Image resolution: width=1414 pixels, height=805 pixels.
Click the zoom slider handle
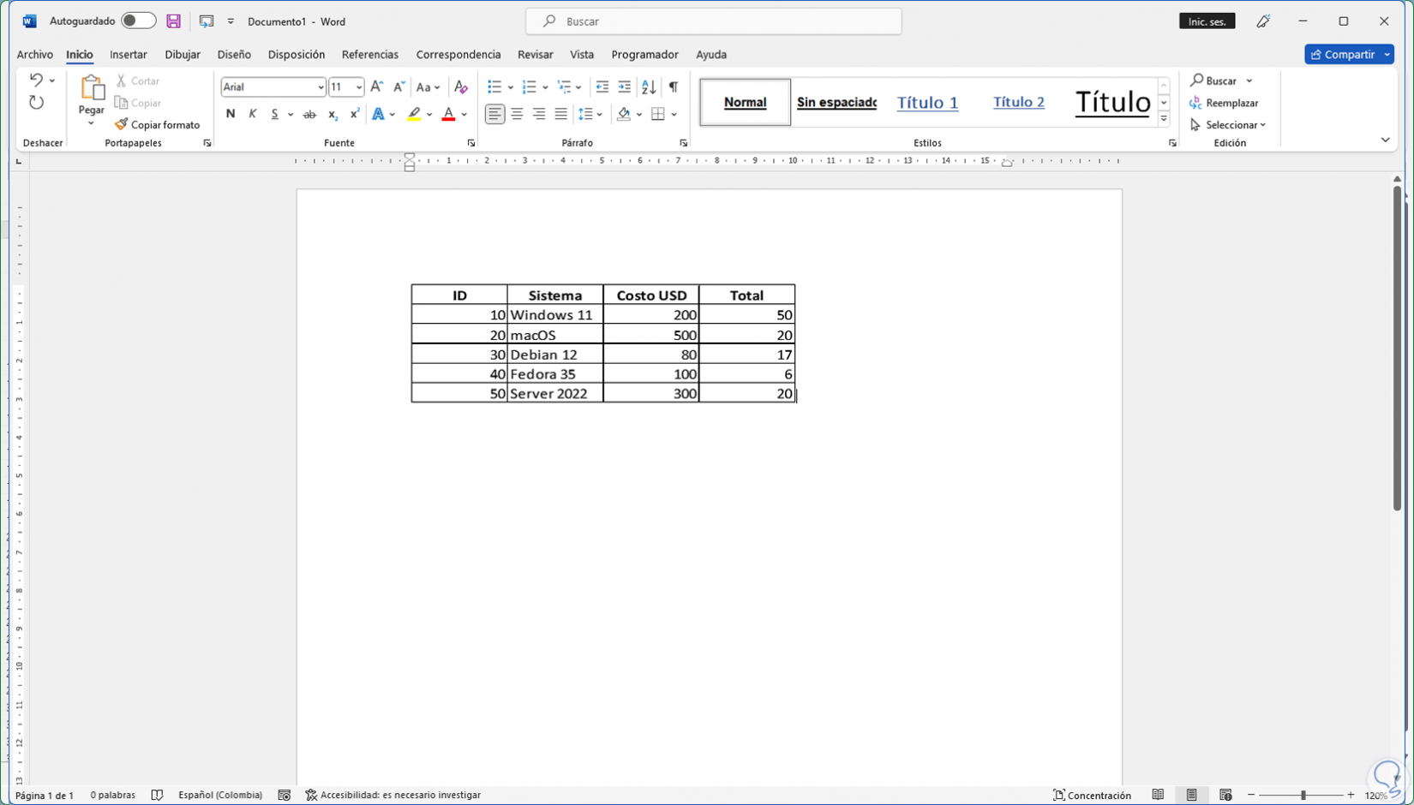point(1303,795)
